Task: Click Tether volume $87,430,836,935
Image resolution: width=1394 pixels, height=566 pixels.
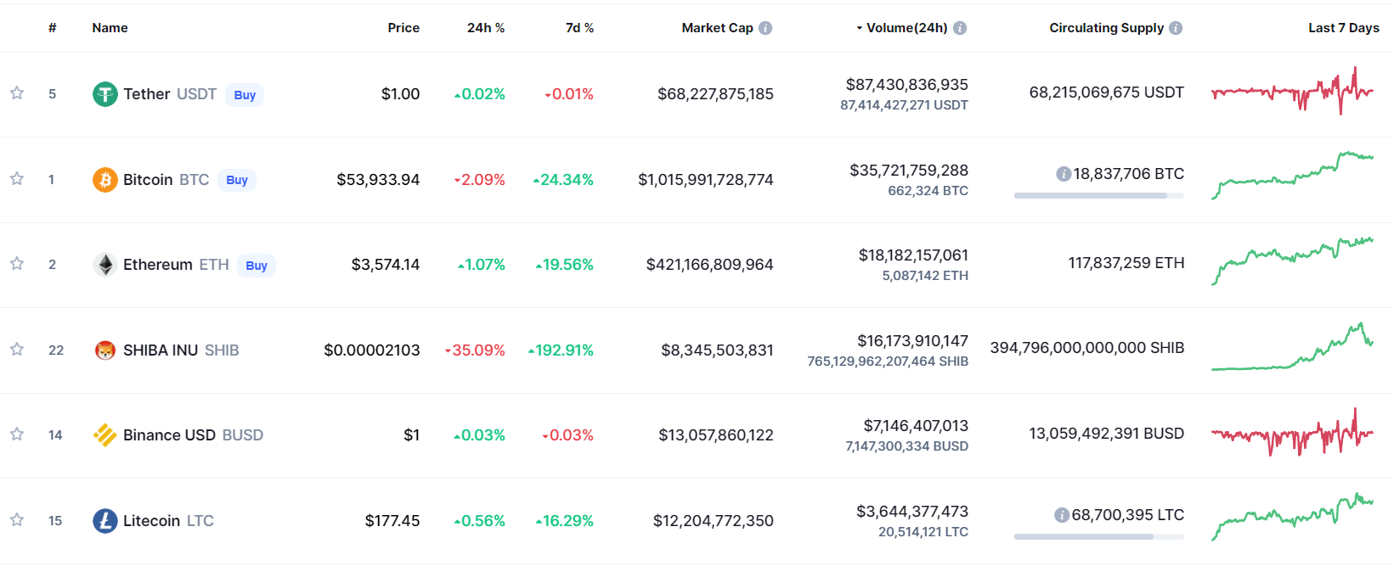Action: coord(907,85)
